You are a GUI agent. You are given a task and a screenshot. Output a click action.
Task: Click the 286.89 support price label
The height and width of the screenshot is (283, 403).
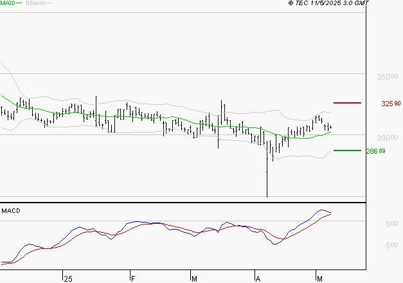point(375,151)
